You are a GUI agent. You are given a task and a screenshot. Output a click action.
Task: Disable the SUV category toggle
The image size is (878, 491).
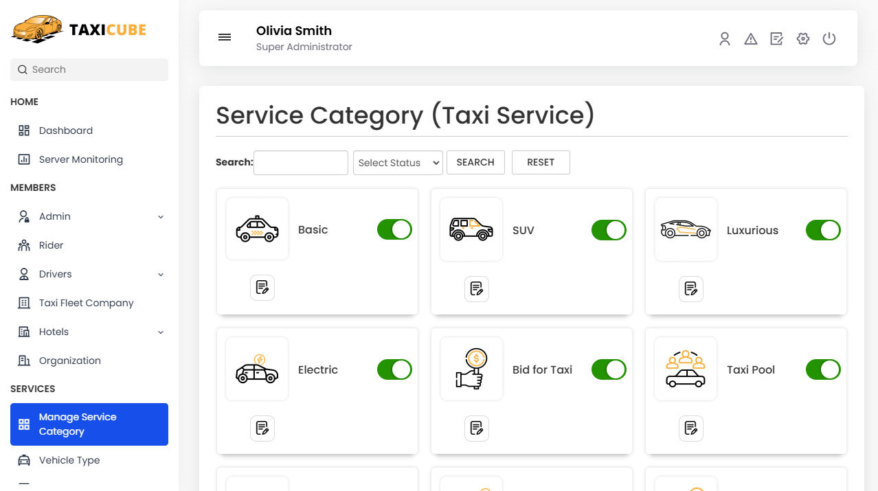608,230
